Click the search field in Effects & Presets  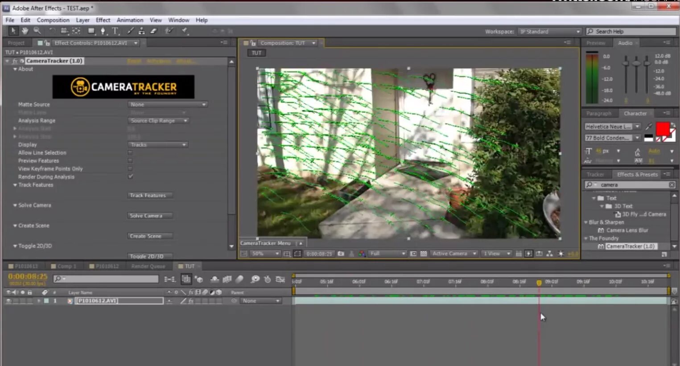[629, 184]
